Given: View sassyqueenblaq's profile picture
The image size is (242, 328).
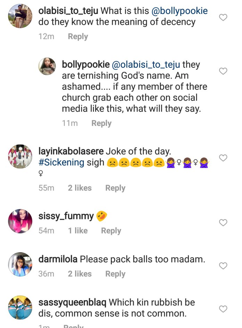Looking at the screenshot, I should coord(20,307).
